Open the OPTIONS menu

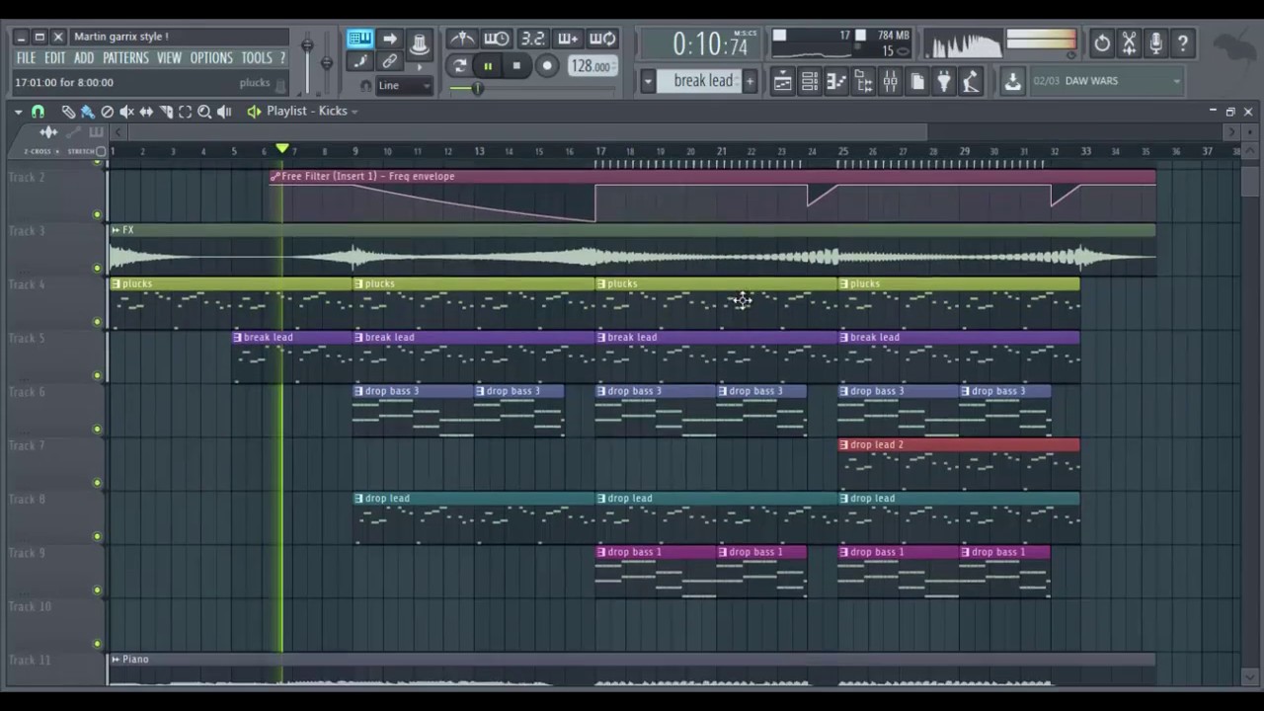[211, 58]
